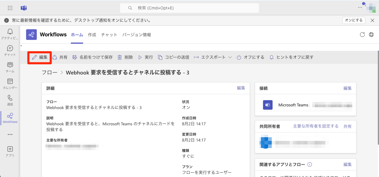Screen dimensions: 379x177
Task: Click the 主要な所有者を設定する link
Action: 316,126
